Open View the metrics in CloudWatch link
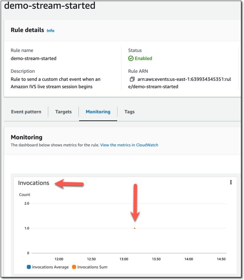The height and width of the screenshot is (280, 244). [x=129, y=145]
